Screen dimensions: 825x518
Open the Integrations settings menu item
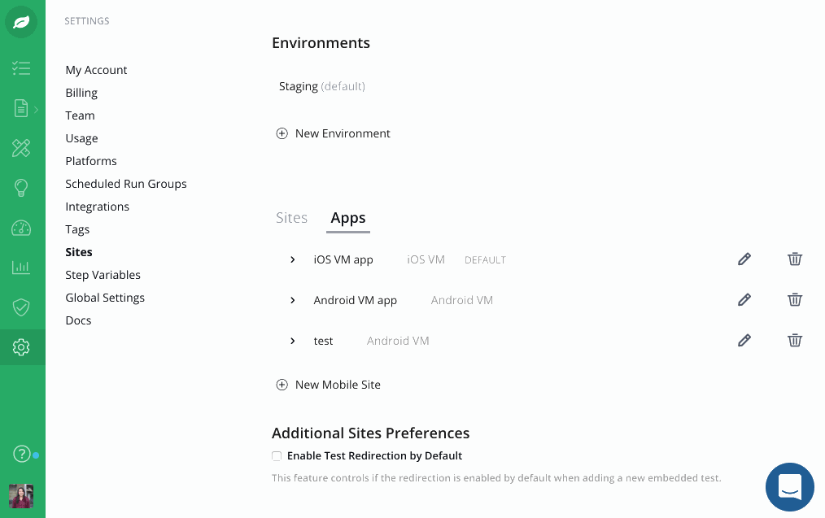[98, 207]
